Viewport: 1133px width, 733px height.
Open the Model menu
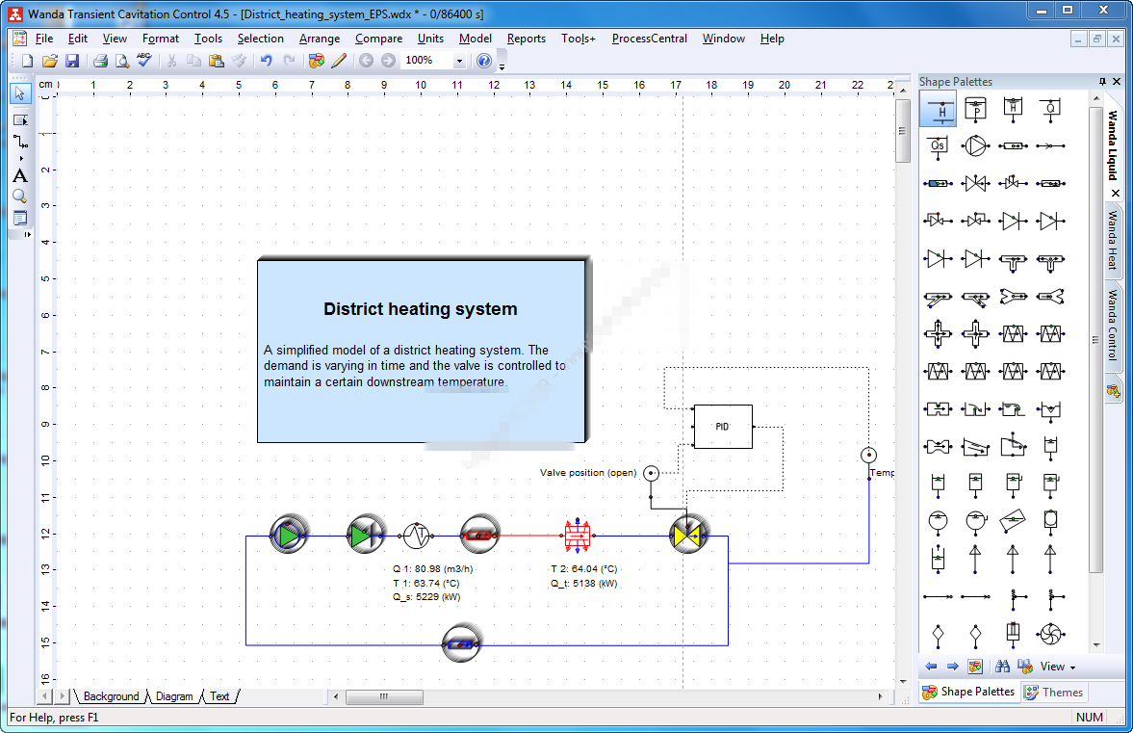(476, 39)
